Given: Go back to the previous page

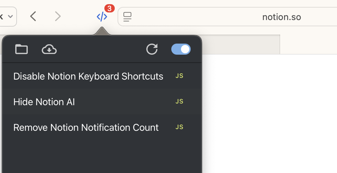Looking at the screenshot, I should click(33, 17).
